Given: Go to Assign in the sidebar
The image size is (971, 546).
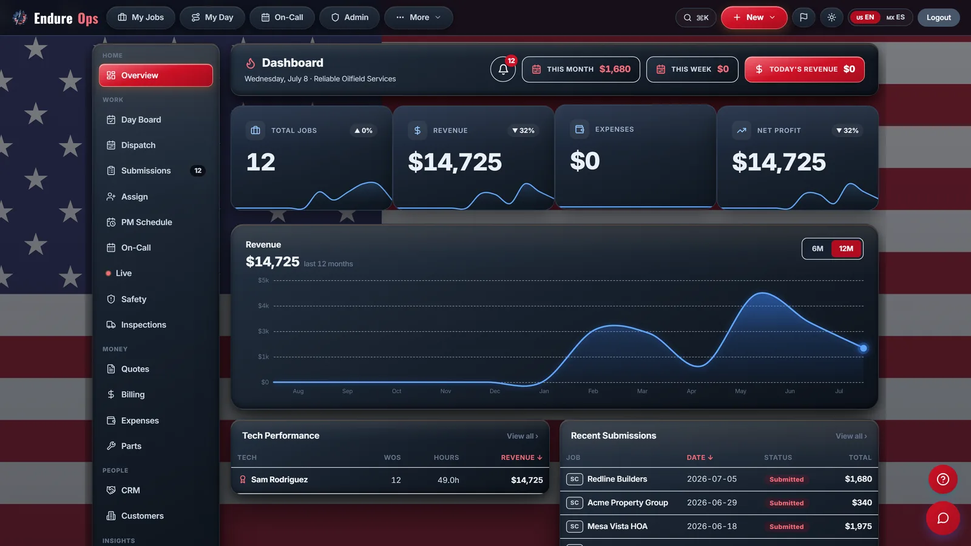Looking at the screenshot, I should [x=156, y=197].
